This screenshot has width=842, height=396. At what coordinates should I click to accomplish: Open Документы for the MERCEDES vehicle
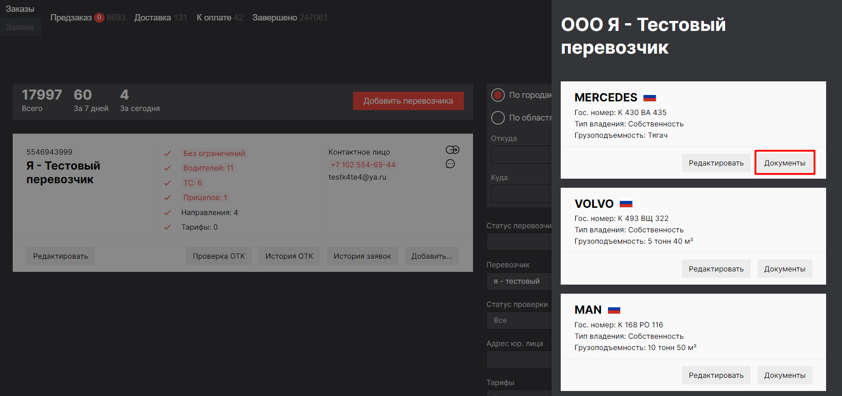[785, 163]
